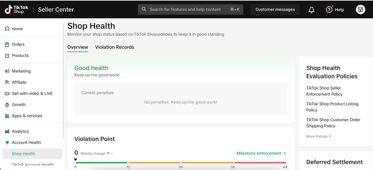This screenshot has height=170, width=373.
Task: Click the Analytics chart icon
Action: point(7,131)
